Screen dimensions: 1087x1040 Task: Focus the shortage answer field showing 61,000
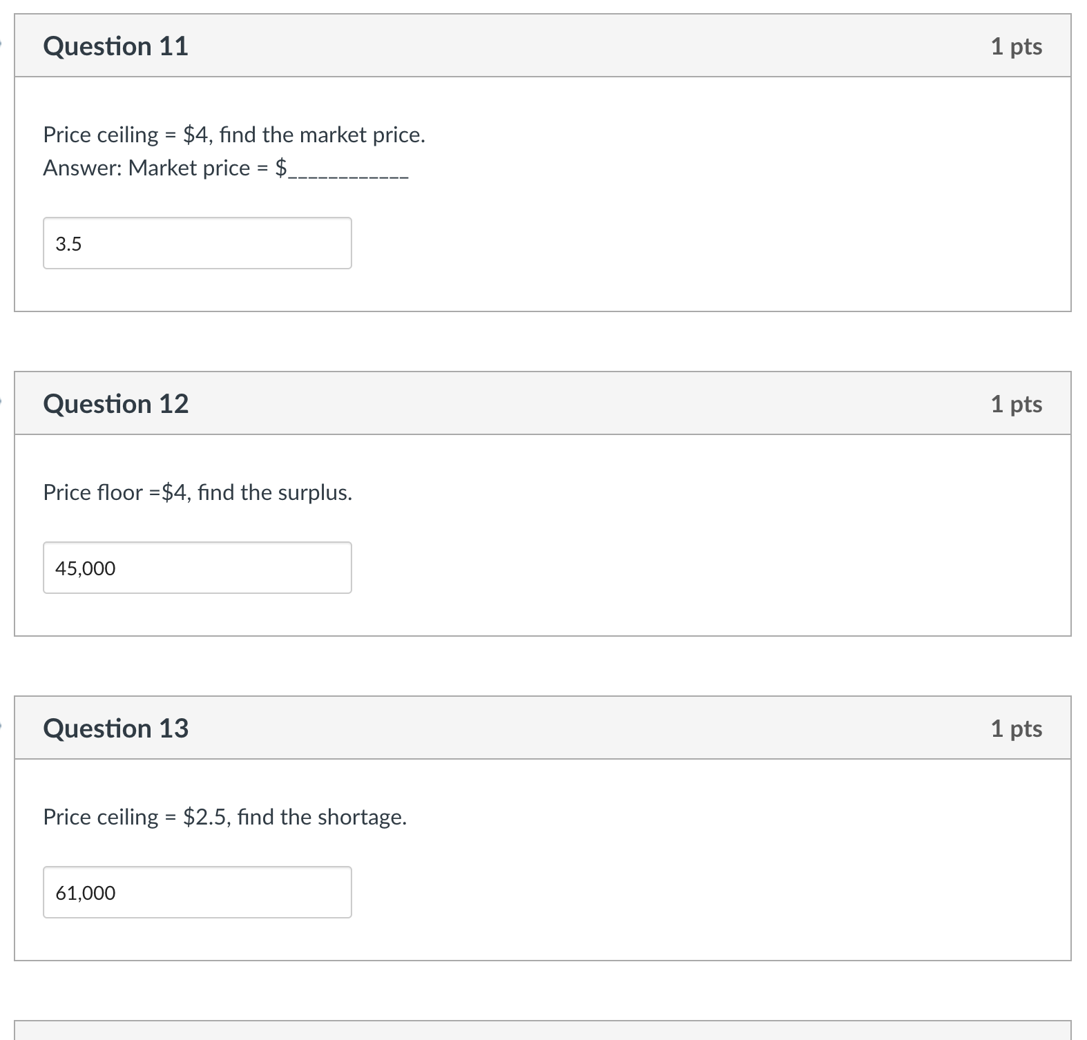pyautogui.click(x=197, y=892)
